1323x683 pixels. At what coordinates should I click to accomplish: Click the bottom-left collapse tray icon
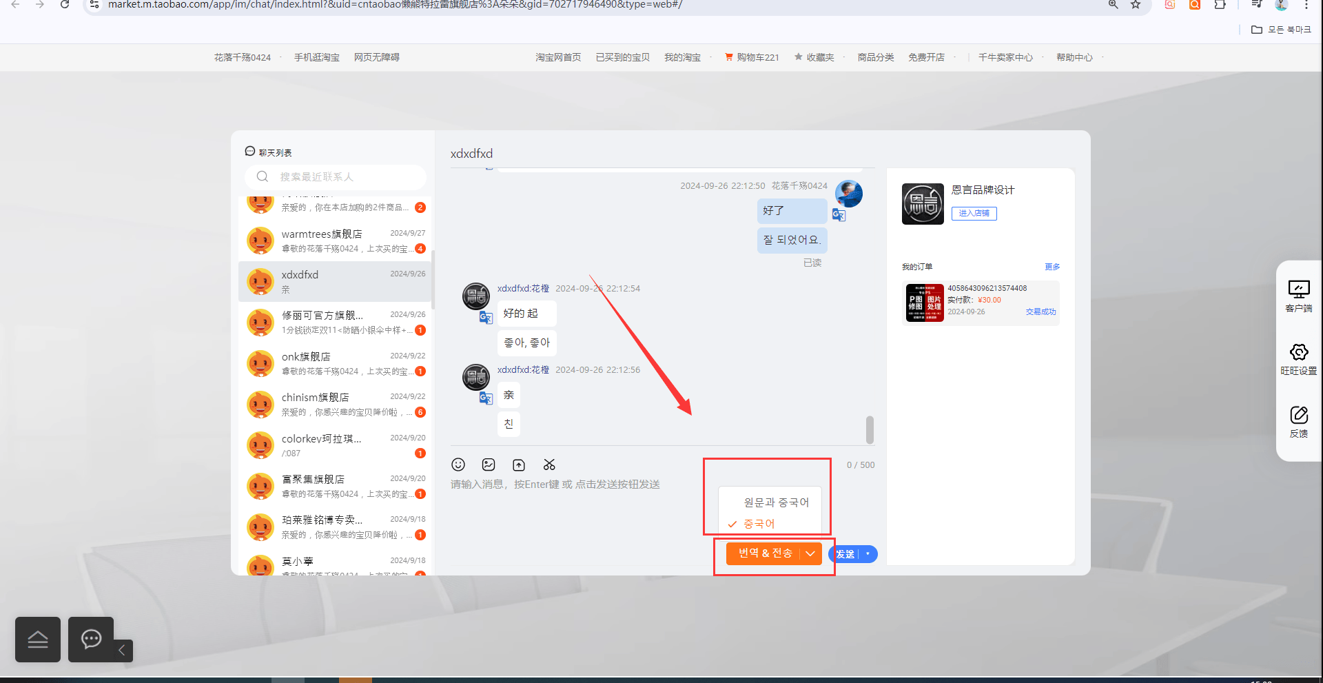coord(38,640)
